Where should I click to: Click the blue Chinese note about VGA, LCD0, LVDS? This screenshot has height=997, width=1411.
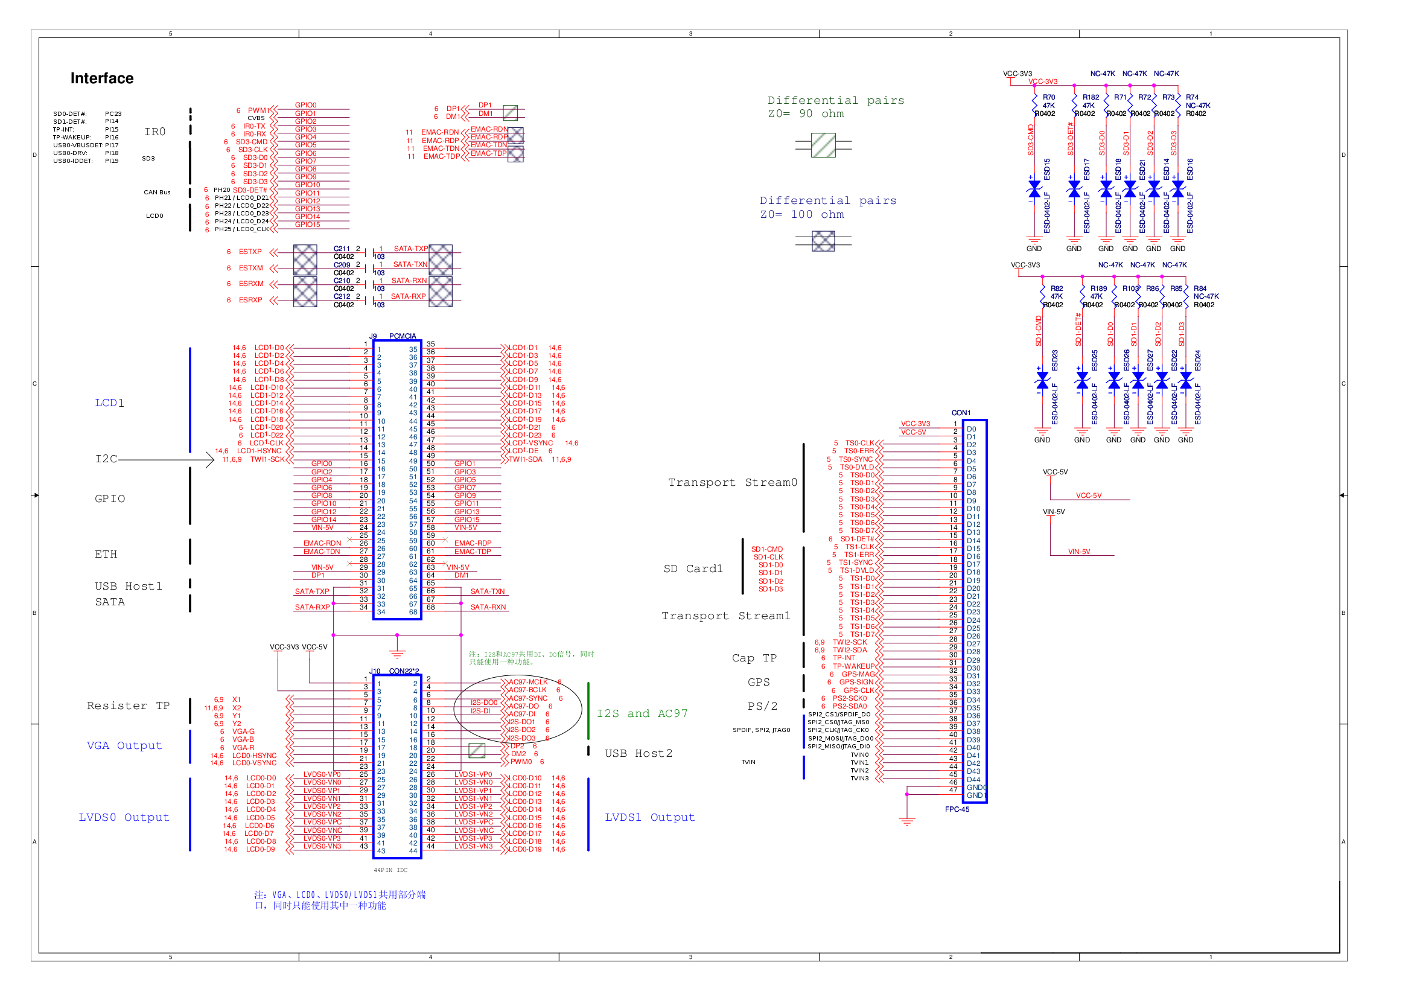(x=340, y=900)
